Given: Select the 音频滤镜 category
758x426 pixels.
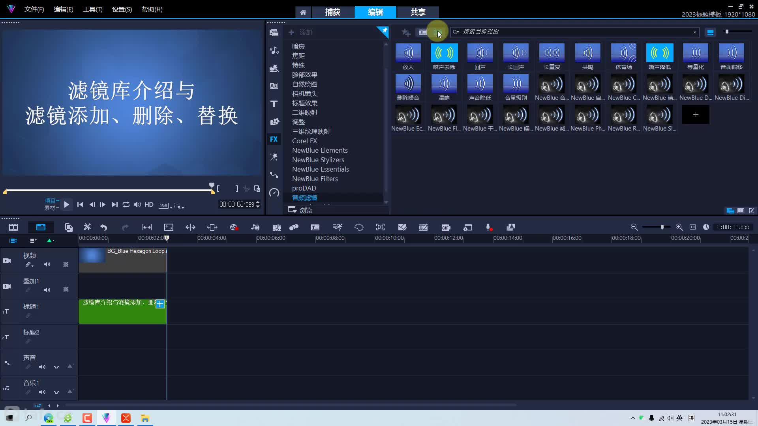Looking at the screenshot, I should pos(304,198).
